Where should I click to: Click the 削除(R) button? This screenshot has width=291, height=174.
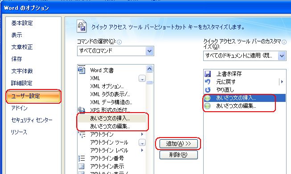coord(179,155)
